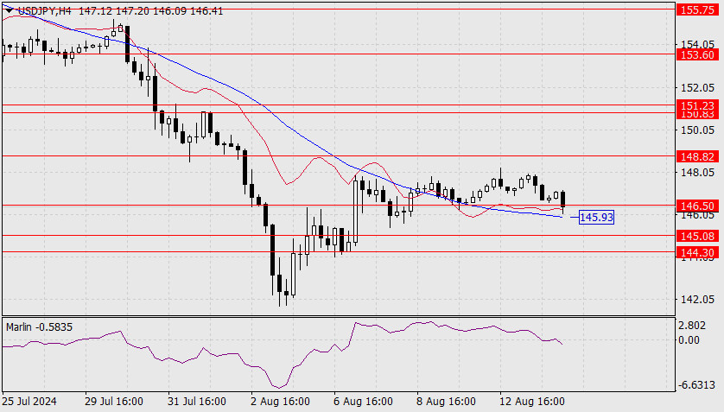Click the 0.00 Marlin scale value
Viewport: 724px width, 412px height.
click(x=689, y=340)
